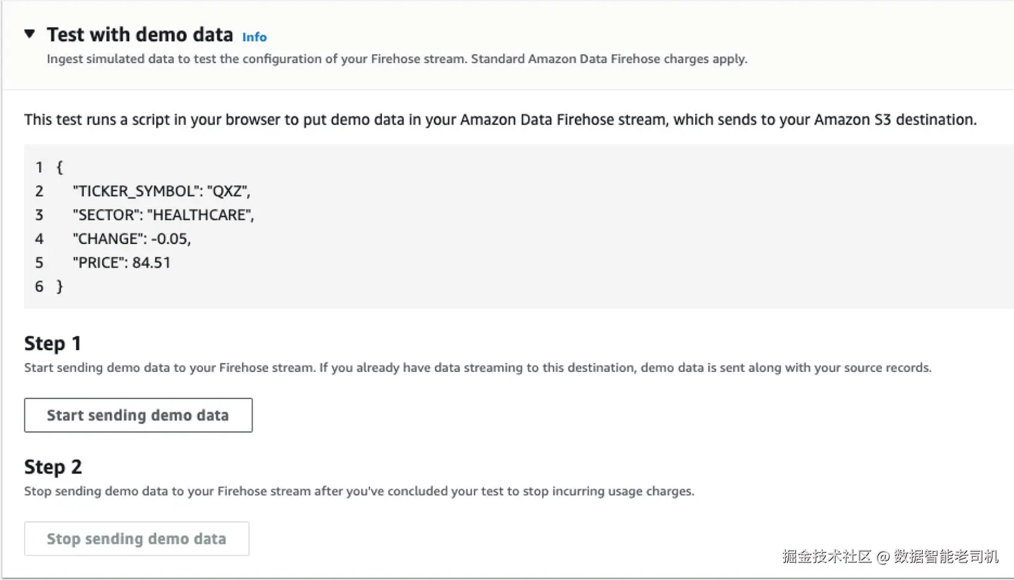Click line number 6 in the code gutter
This screenshot has height=580, width=1014.
pos(39,287)
